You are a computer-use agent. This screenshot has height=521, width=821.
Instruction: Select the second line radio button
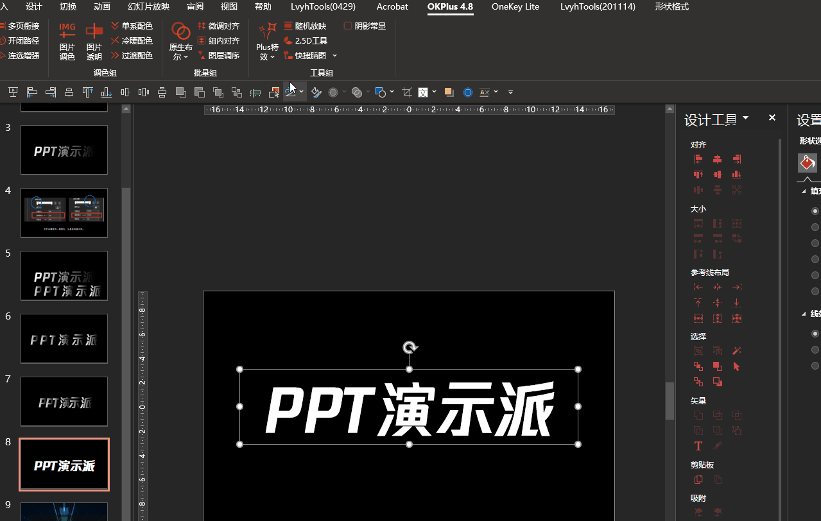click(x=815, y=350)
